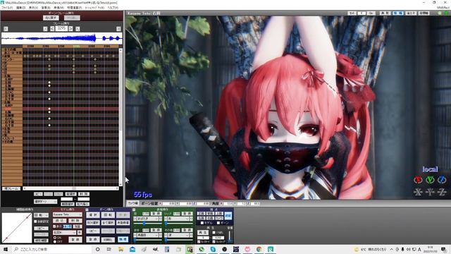The image size is (451, 254).
Task: Open the Kasane Teto model dropdown
Action: point(68,214)
